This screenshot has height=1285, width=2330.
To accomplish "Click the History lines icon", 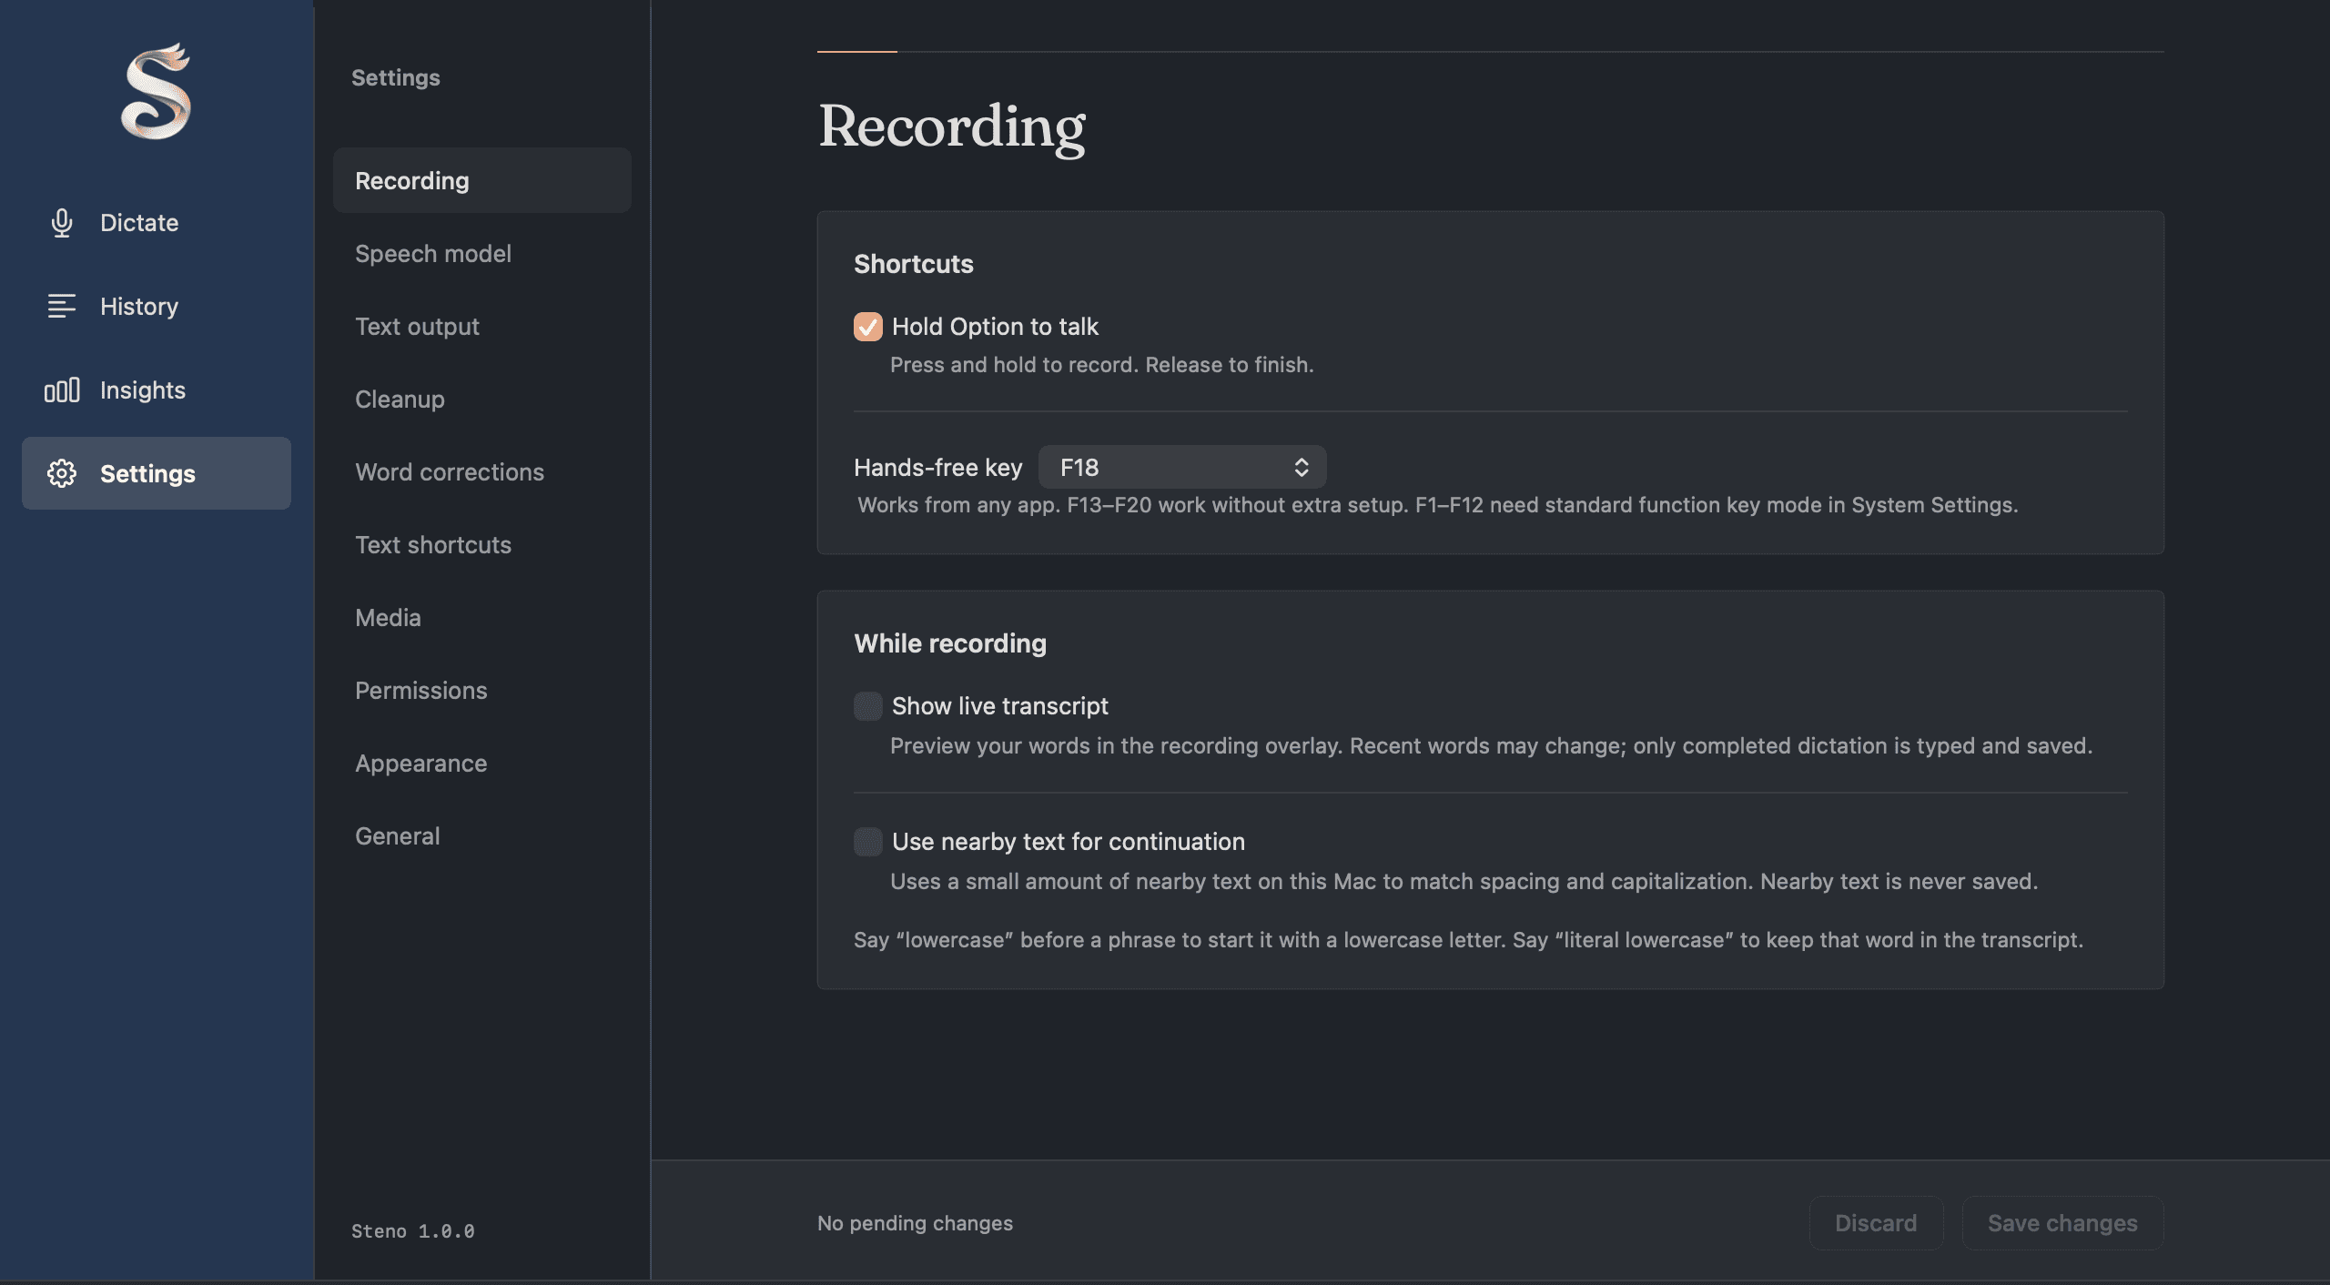I will pos(62,306).
